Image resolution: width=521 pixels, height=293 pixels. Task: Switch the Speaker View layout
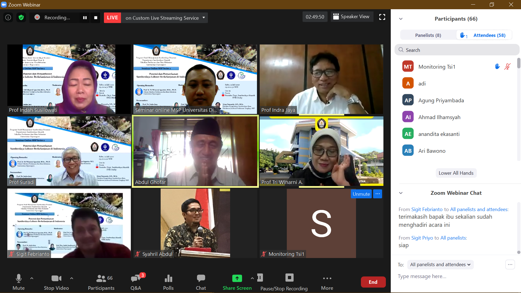352,17
